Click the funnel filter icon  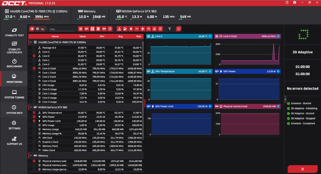170,29
